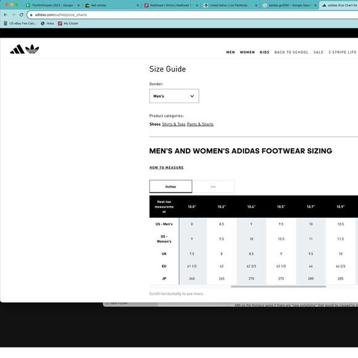Screen dimensions: 358x358
Task: Close the Sell similar tab
Action: coord(138,6)
